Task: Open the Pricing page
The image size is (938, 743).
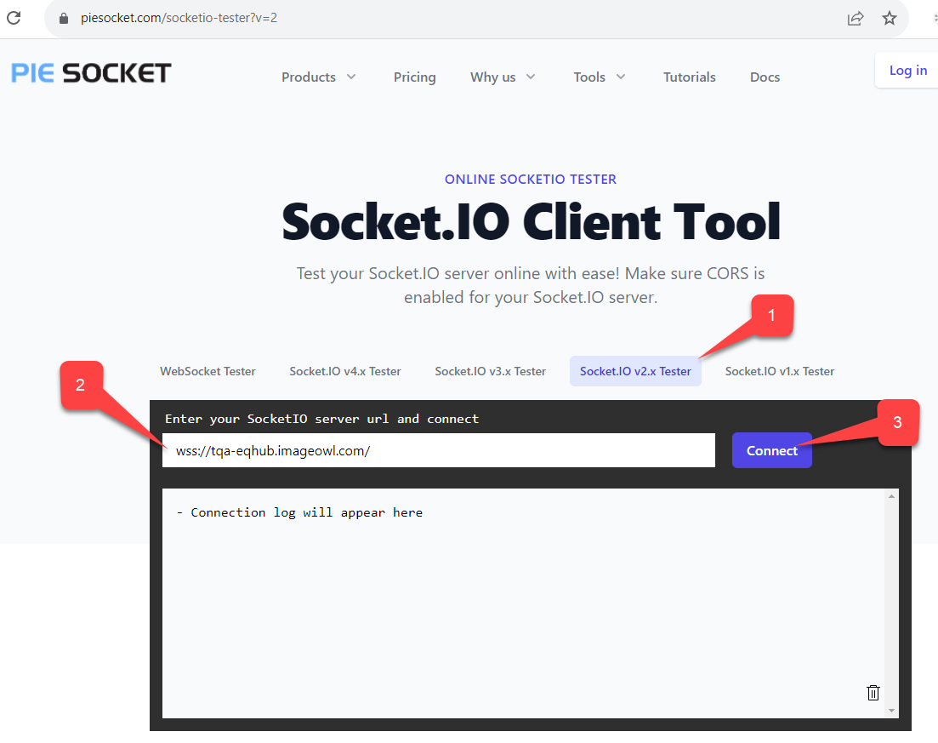Action: (x=414, y=77)
